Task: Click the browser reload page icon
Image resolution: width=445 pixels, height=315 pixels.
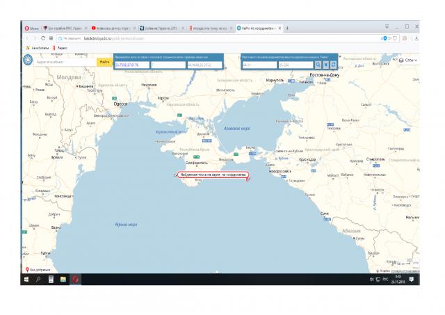Action: pyautogui.click(x=43, y=38)
